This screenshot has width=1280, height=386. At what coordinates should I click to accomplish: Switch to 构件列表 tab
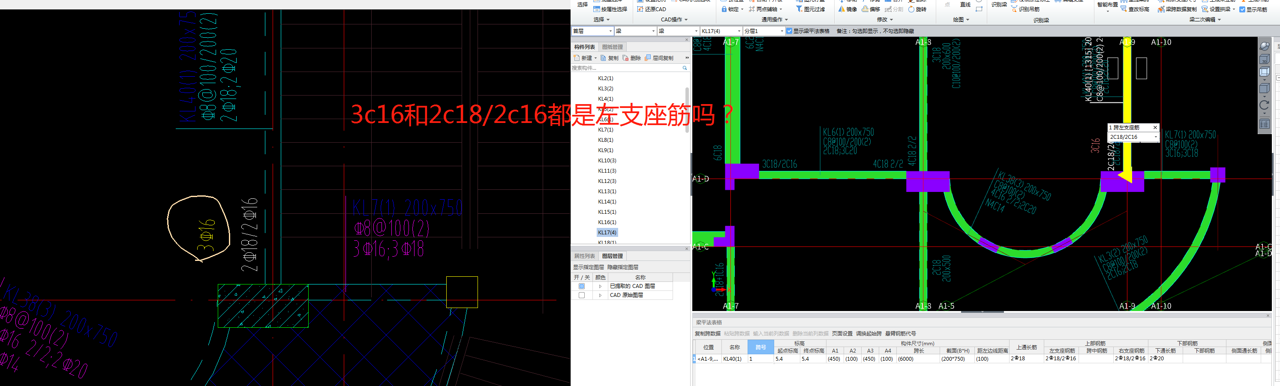(x=584, y=47)
